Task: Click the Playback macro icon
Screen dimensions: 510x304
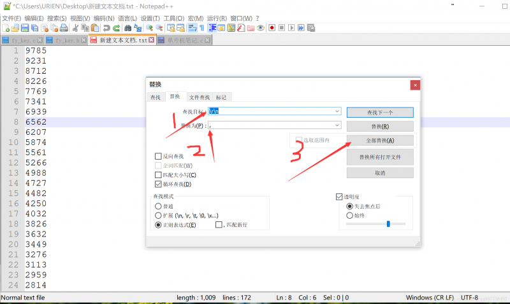Action: click(x=291, y=28)
